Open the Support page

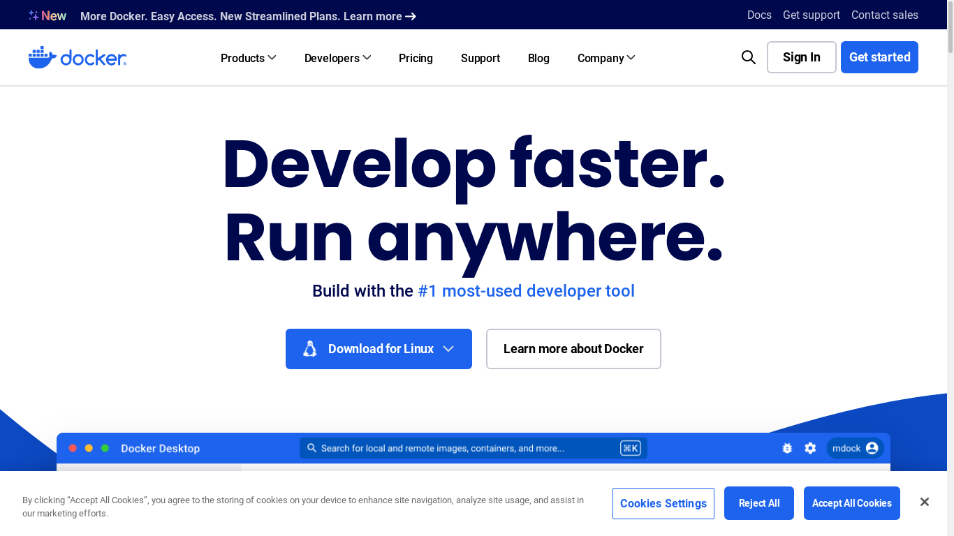coord(480,58)
